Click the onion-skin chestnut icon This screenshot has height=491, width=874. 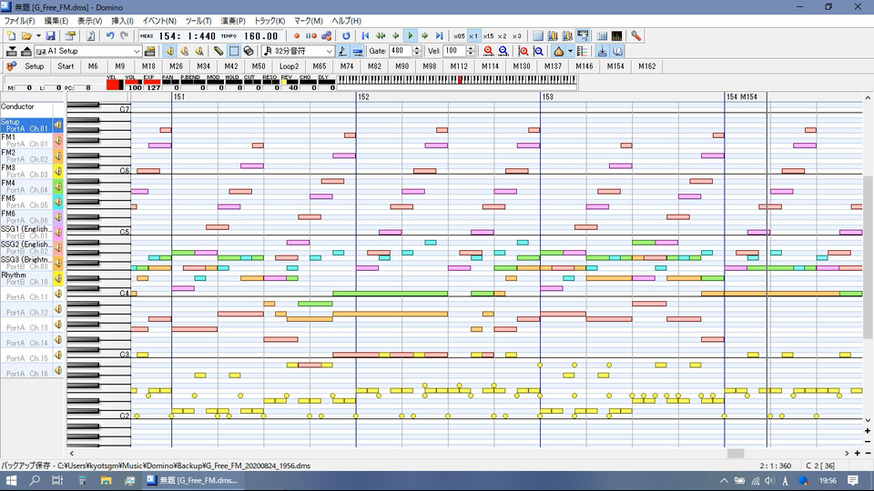point(558,51)
